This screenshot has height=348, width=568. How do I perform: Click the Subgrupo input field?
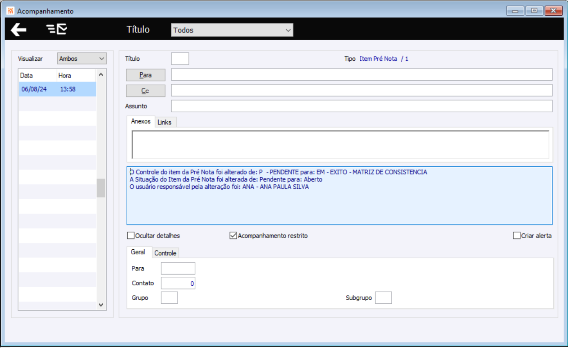[x=384, y=298]
